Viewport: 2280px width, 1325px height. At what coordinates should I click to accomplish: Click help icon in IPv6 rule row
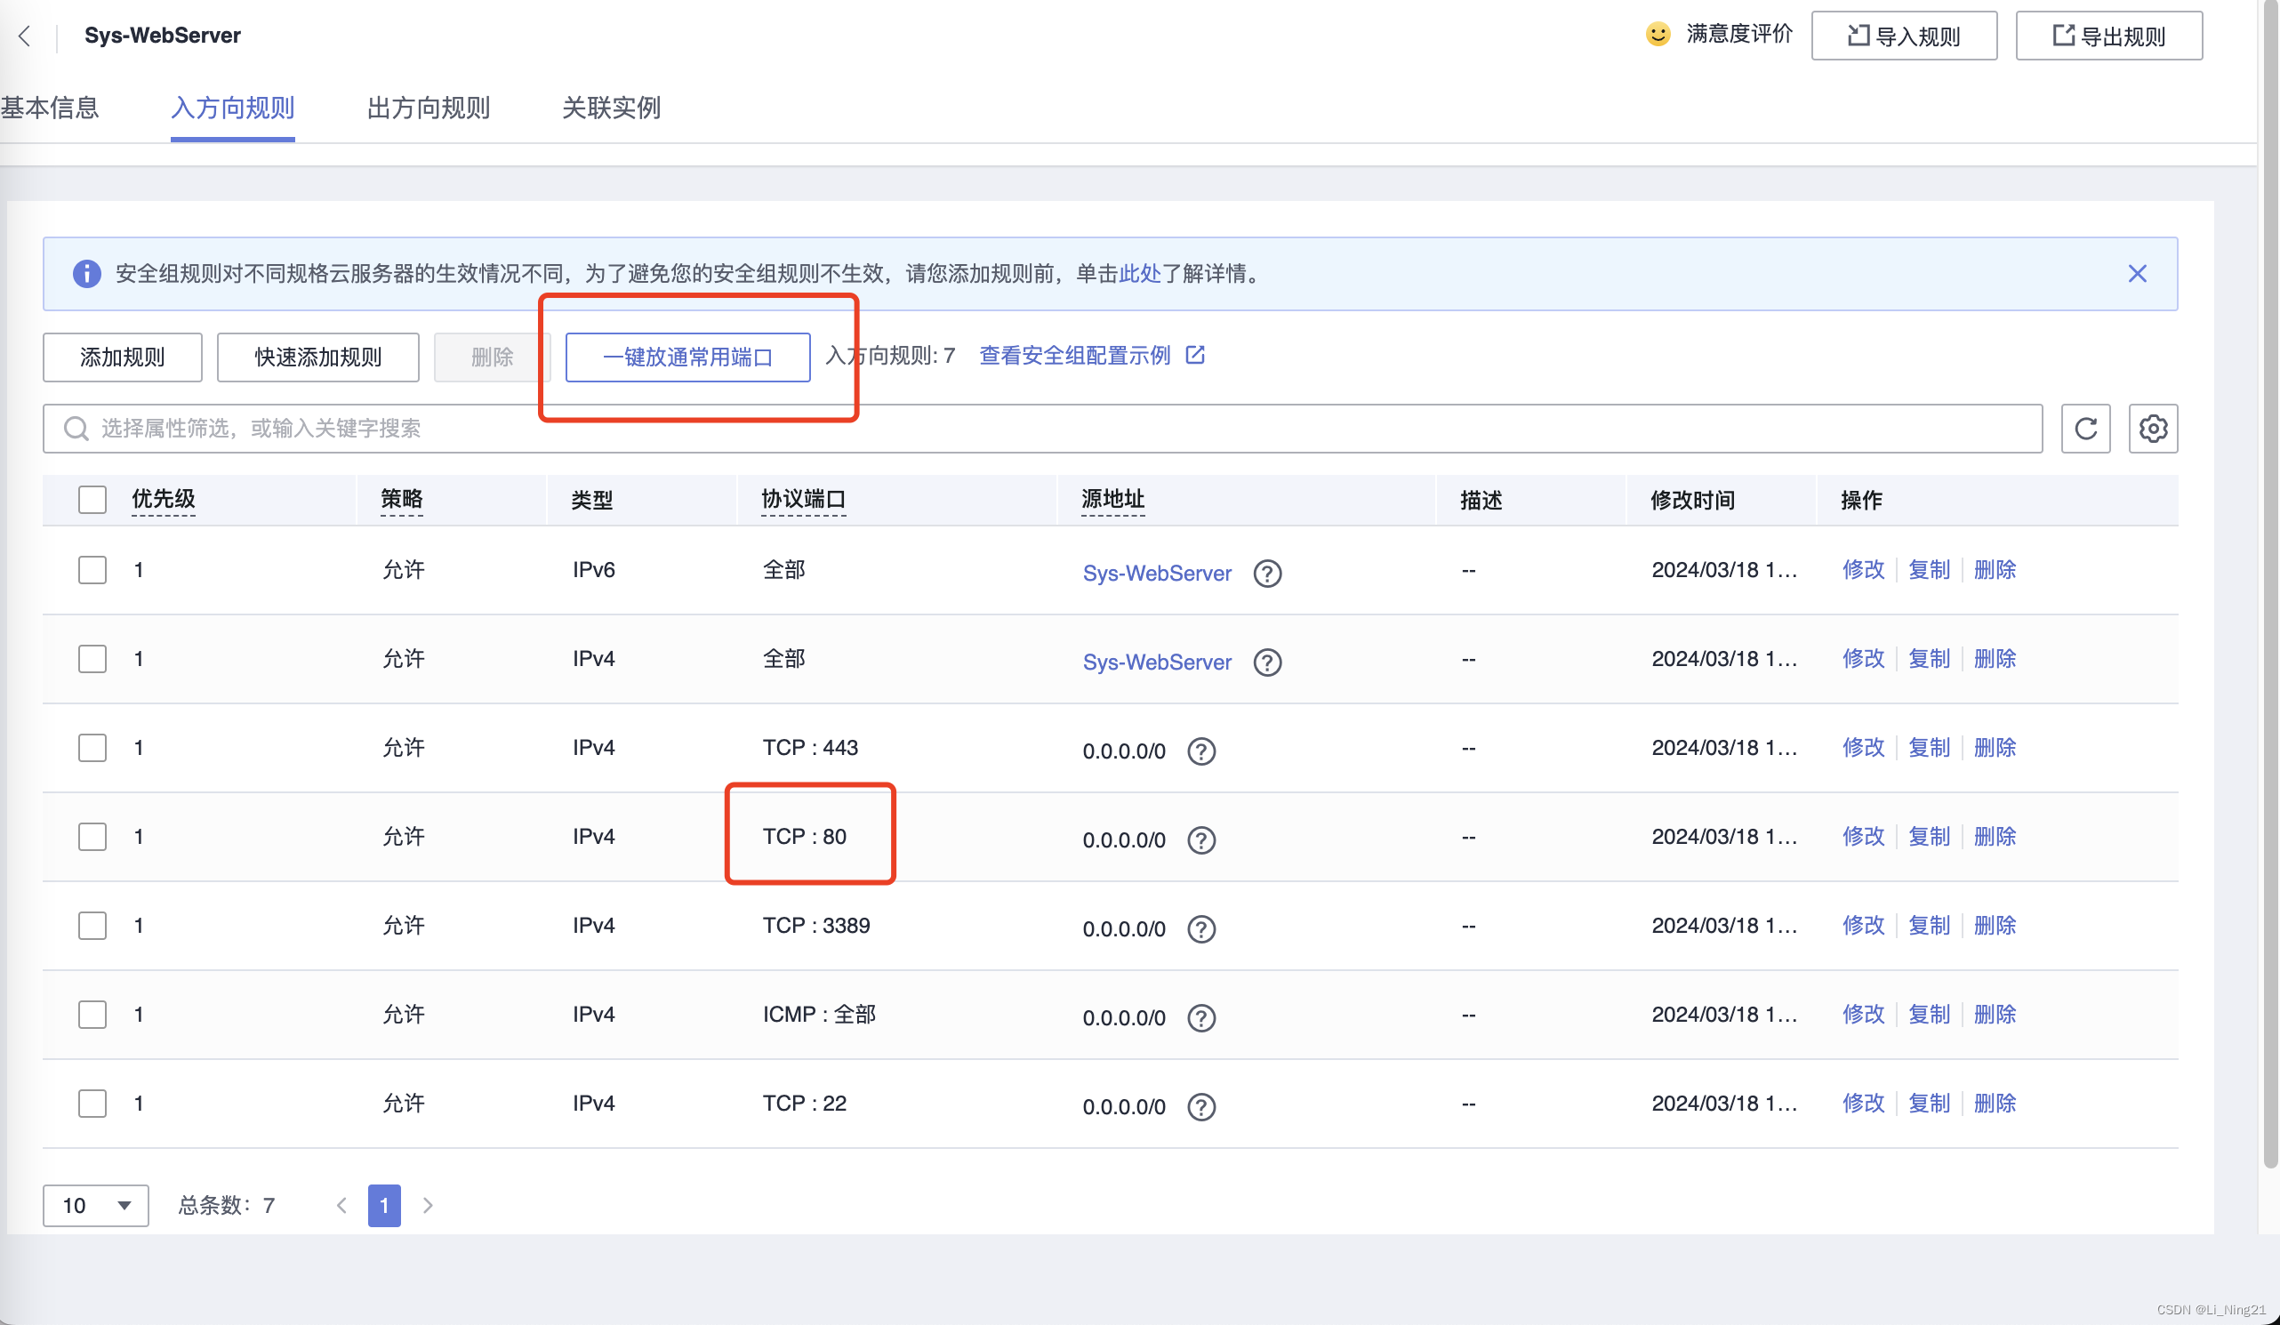click(1266, 573)
